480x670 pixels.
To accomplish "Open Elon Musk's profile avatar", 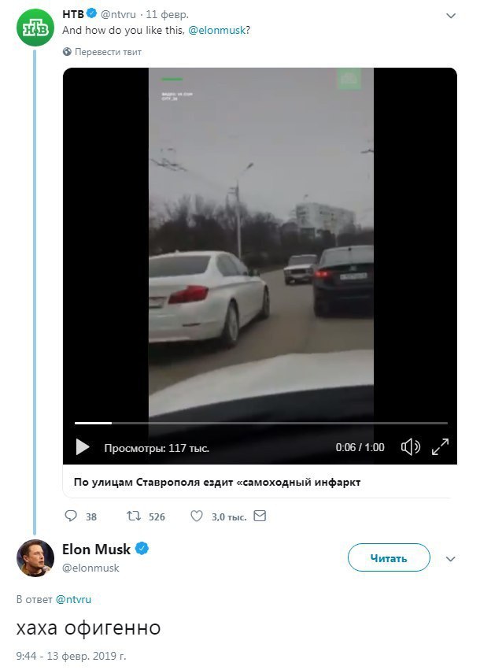I will click(x=35, y=558).
